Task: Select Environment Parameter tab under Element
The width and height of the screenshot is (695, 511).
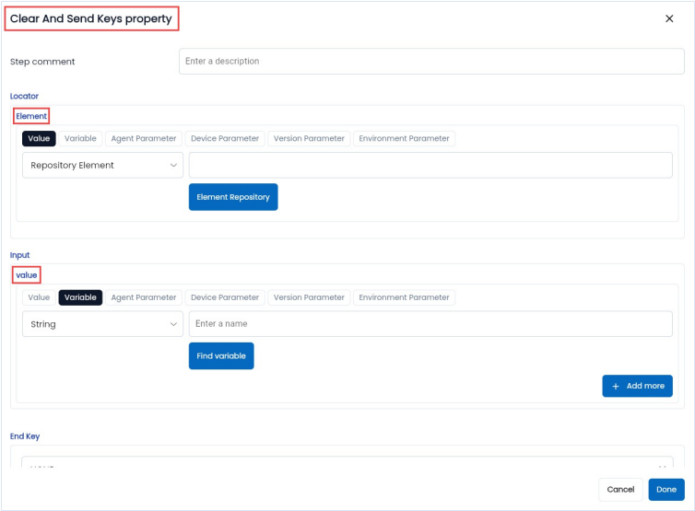Action: coord(404,139)
